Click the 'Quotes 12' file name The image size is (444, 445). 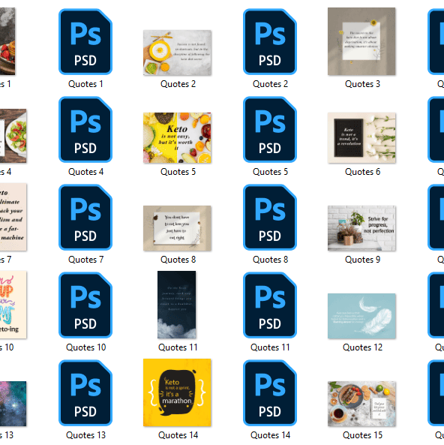pyautogui.click(x=362, y=347)
